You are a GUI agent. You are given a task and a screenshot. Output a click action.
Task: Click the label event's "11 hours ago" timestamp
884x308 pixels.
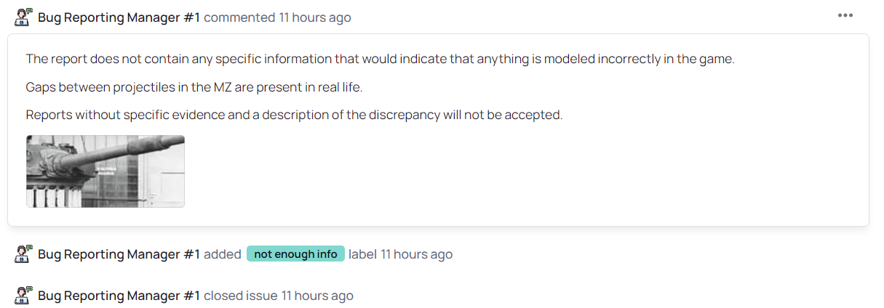[416, 254]
